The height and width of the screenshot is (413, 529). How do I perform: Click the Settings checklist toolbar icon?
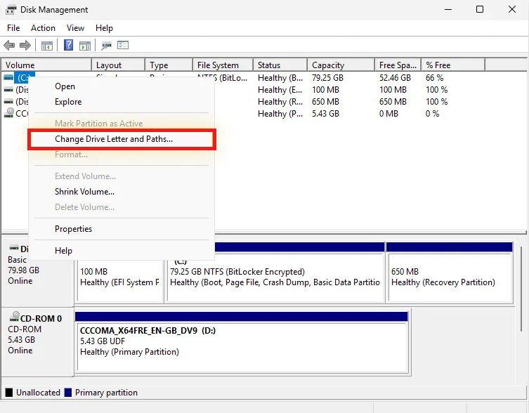(123, 45)
